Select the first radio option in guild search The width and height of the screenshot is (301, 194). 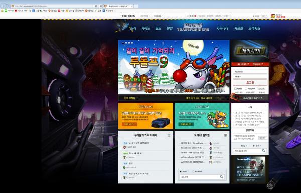tap(180, 171)
